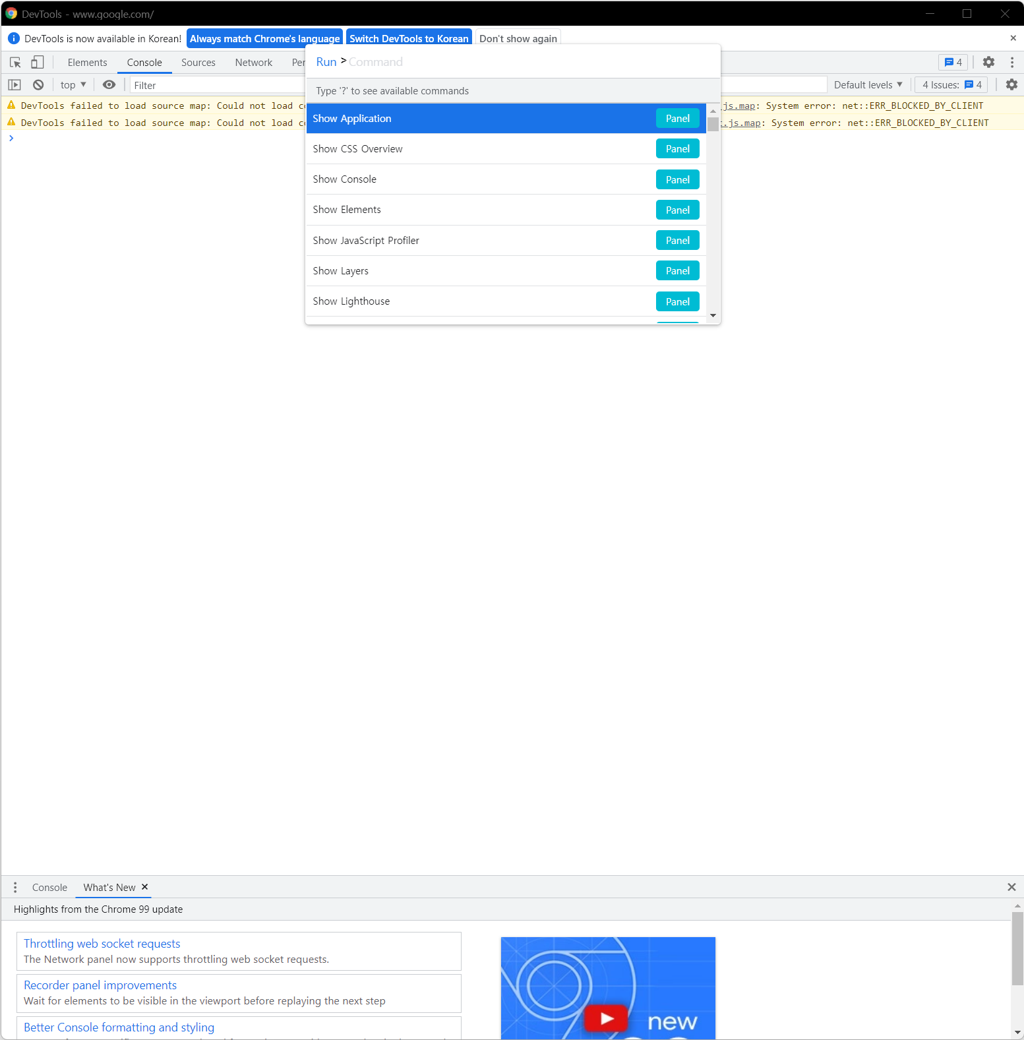Run the Show Layers command
This screenshot has height=1040, width=1024.
click(506, 271)
